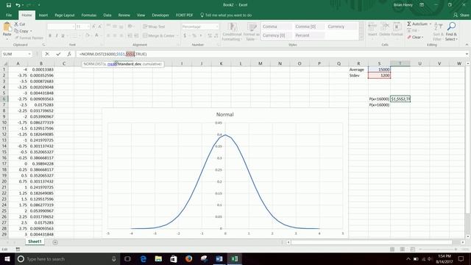Expand the cell styles gallery
The image size is (471, 265).
click(x=361, y=38)
